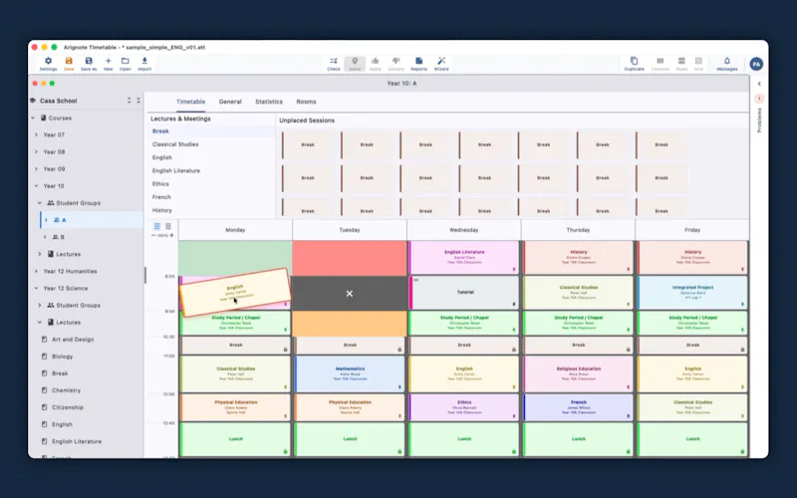Toggle lock on Monday Lunch session
797x498 pixels.
click(285, 451)
